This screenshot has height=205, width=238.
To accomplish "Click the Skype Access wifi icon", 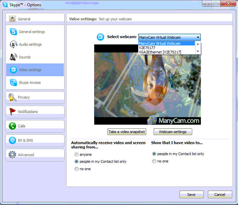I will coord(13,83).
